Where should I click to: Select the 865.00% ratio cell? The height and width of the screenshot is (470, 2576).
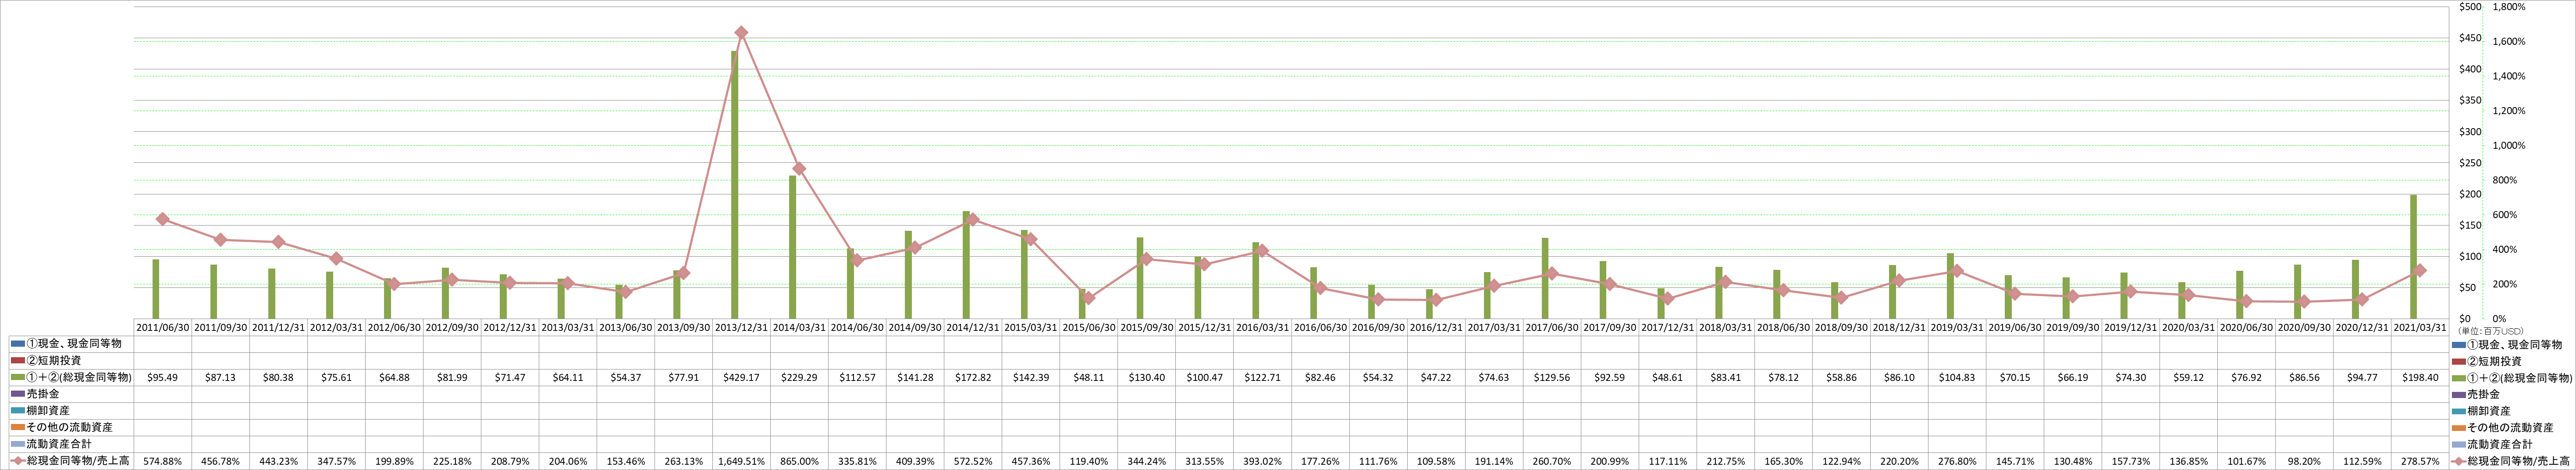[800, 461]
